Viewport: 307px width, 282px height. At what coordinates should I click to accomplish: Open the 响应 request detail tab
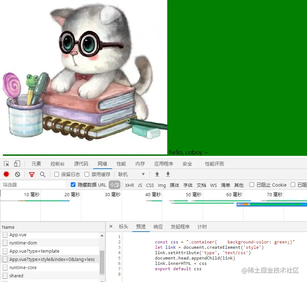click(158, 227)
